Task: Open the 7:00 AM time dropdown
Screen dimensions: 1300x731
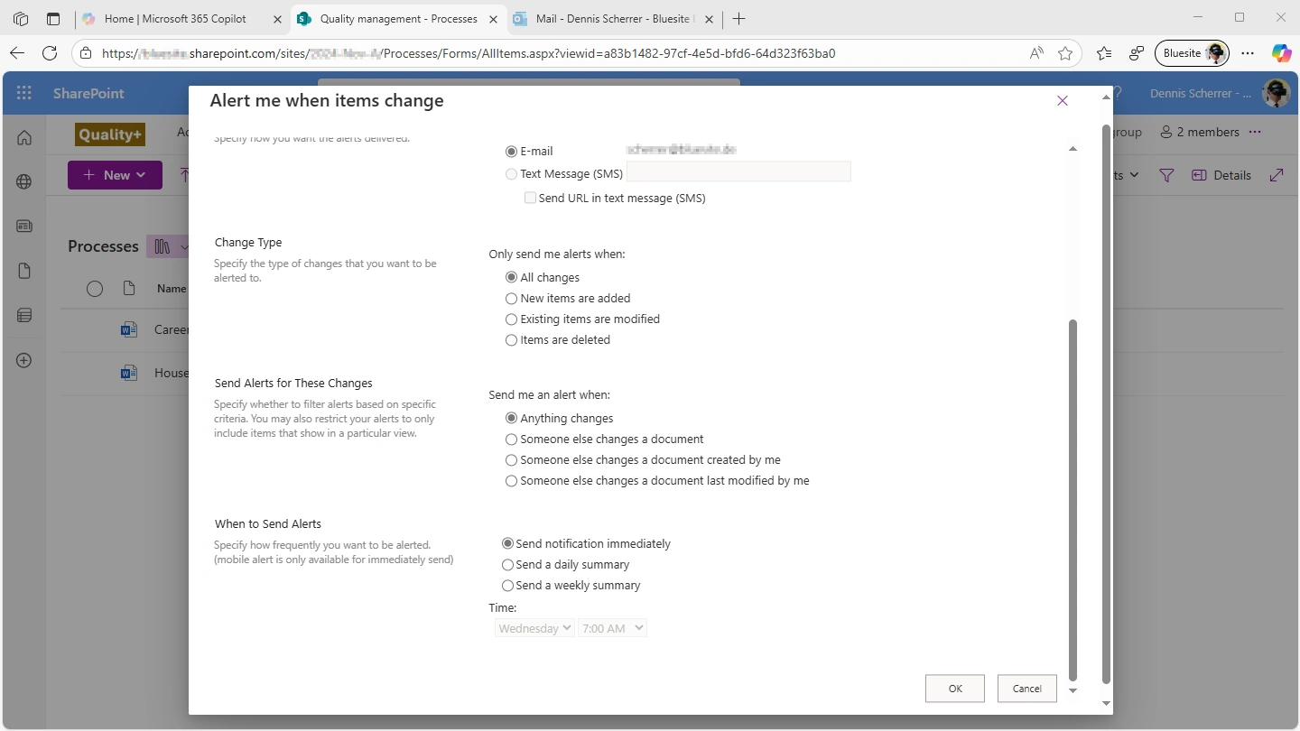Action: coord(613,628)
